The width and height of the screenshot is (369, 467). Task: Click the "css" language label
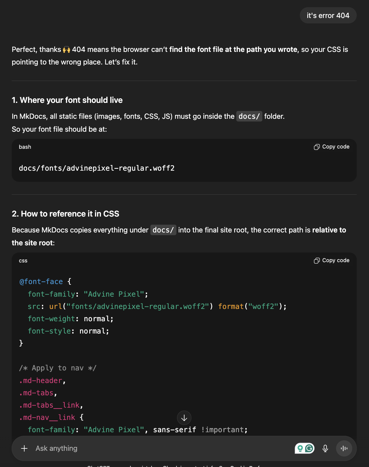click(23, 261)
